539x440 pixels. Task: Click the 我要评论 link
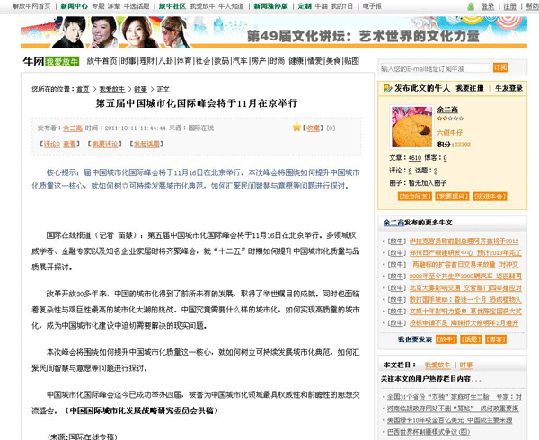105,144
